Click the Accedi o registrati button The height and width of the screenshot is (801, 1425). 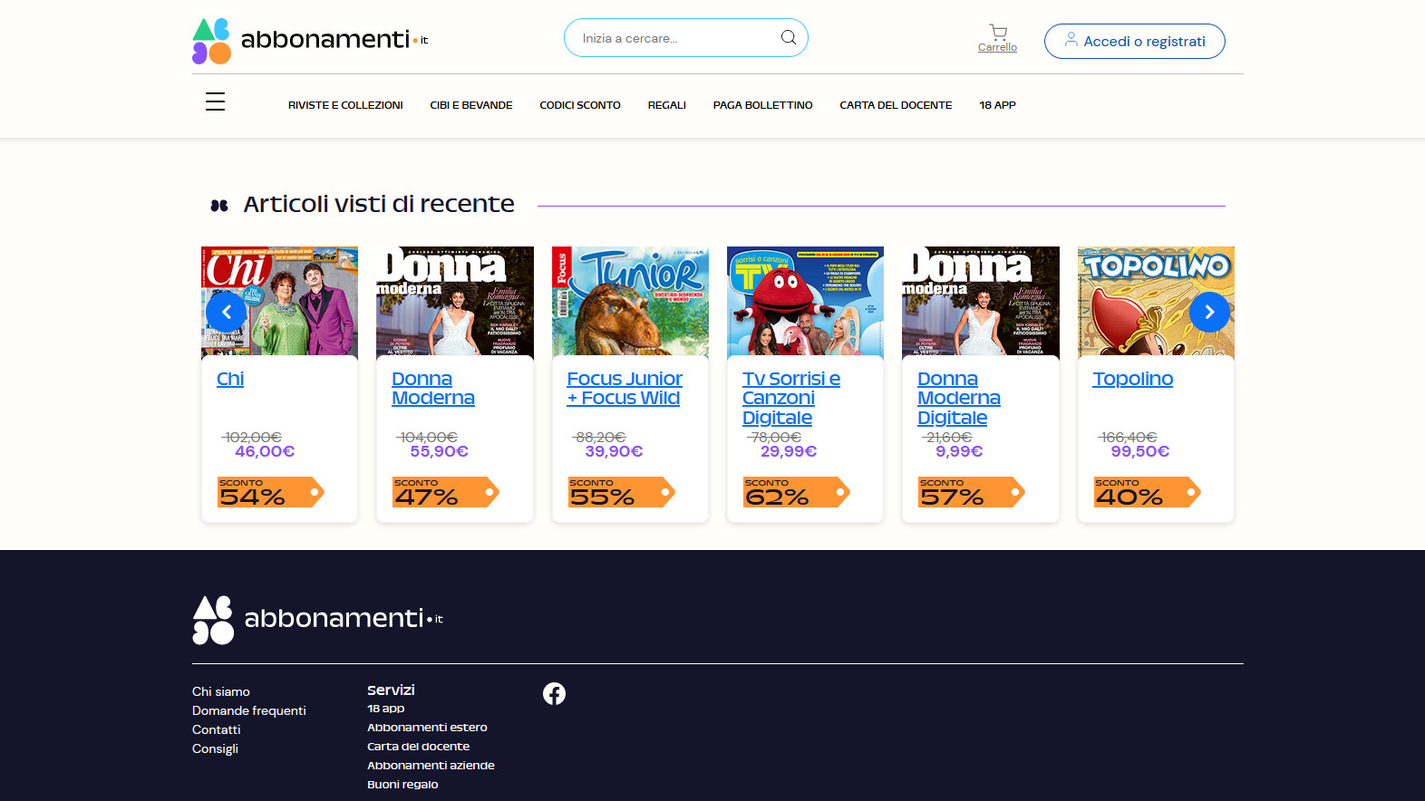tap(1134, 41)
